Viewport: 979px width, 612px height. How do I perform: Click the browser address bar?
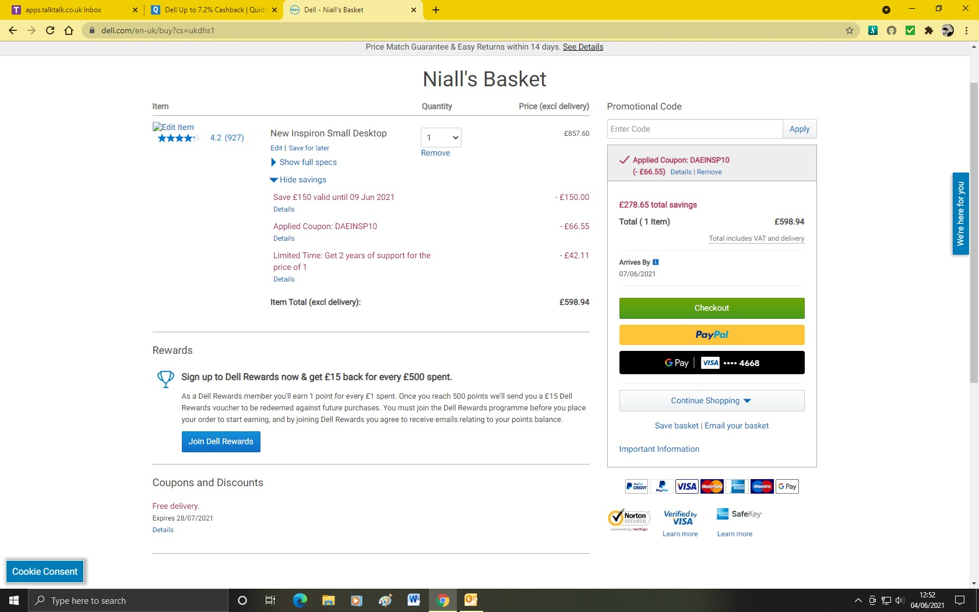click(466, 30)
